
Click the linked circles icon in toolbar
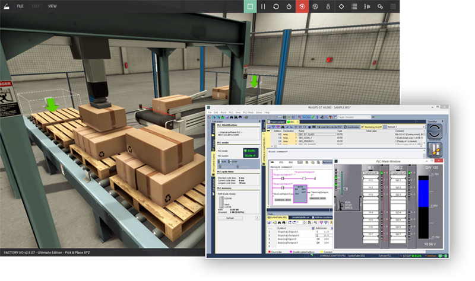(380, 7)
